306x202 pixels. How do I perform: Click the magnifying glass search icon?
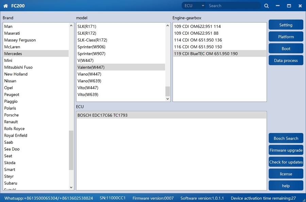point(266,6)
